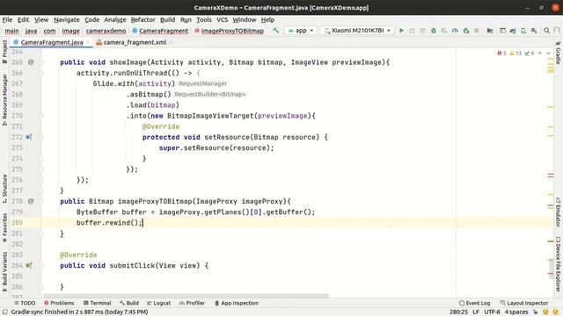
Task: Click the Debug app bug icon
Action: click(434, 31)
